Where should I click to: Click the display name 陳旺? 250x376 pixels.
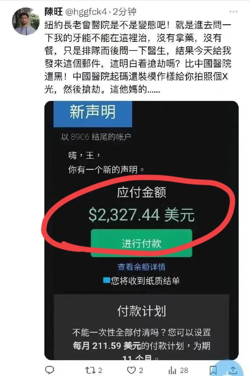click(x=54, y=12)
